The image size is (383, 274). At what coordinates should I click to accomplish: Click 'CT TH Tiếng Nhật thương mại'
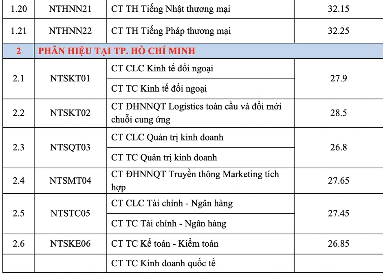click(170, 9)
